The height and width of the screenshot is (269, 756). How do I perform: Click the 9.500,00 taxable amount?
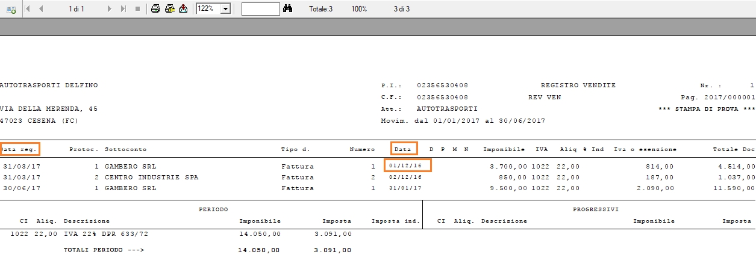[507, 188]
